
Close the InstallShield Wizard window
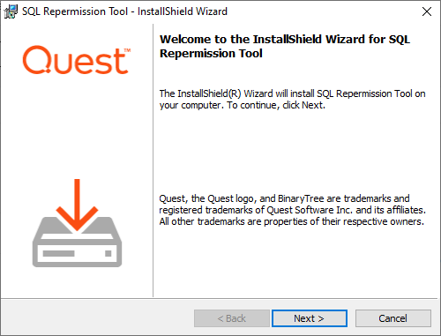427,11
